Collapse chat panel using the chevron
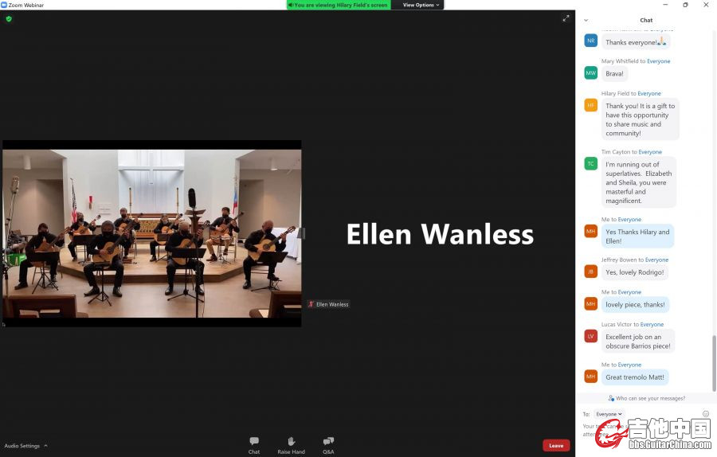This screenshot has width=717, height=457. click(x=586, y=20)
